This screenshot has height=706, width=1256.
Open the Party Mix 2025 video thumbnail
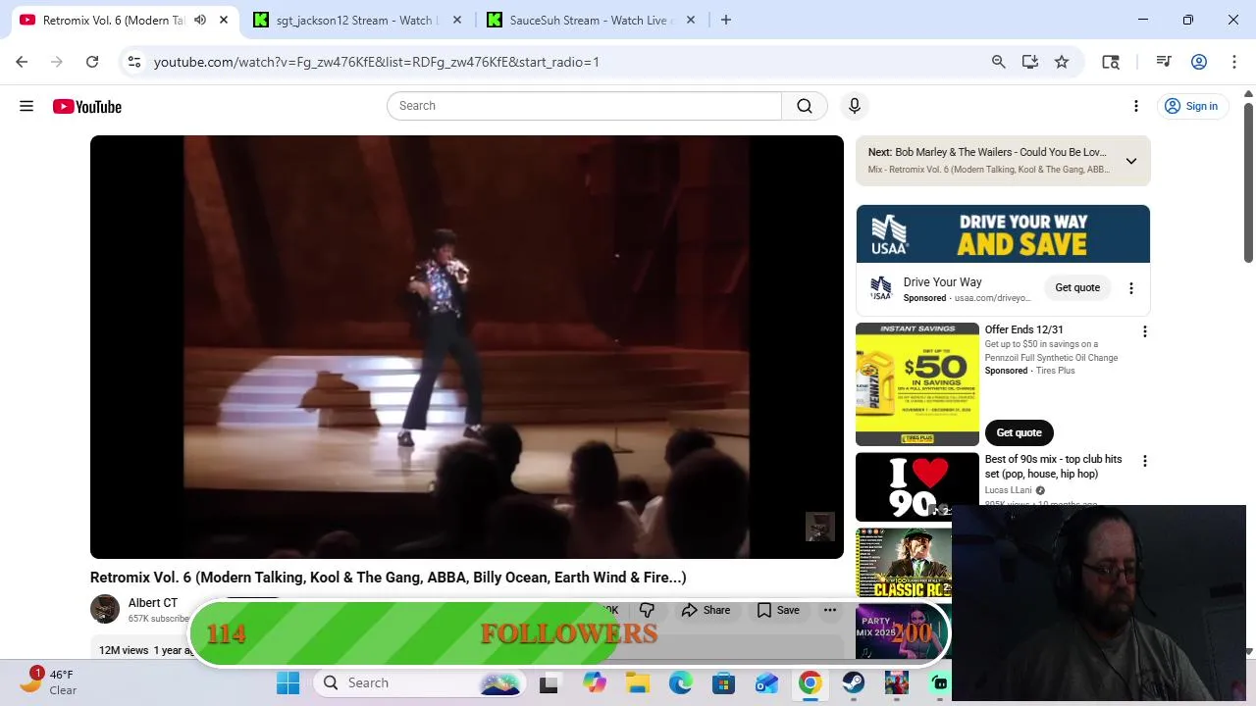904,631
